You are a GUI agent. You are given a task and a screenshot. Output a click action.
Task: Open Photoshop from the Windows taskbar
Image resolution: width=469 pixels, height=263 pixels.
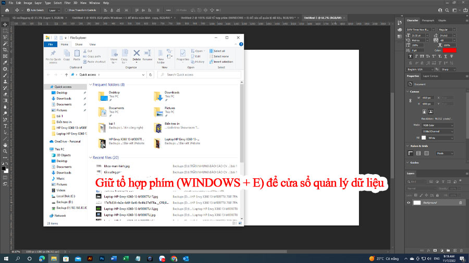pos(102,258)
